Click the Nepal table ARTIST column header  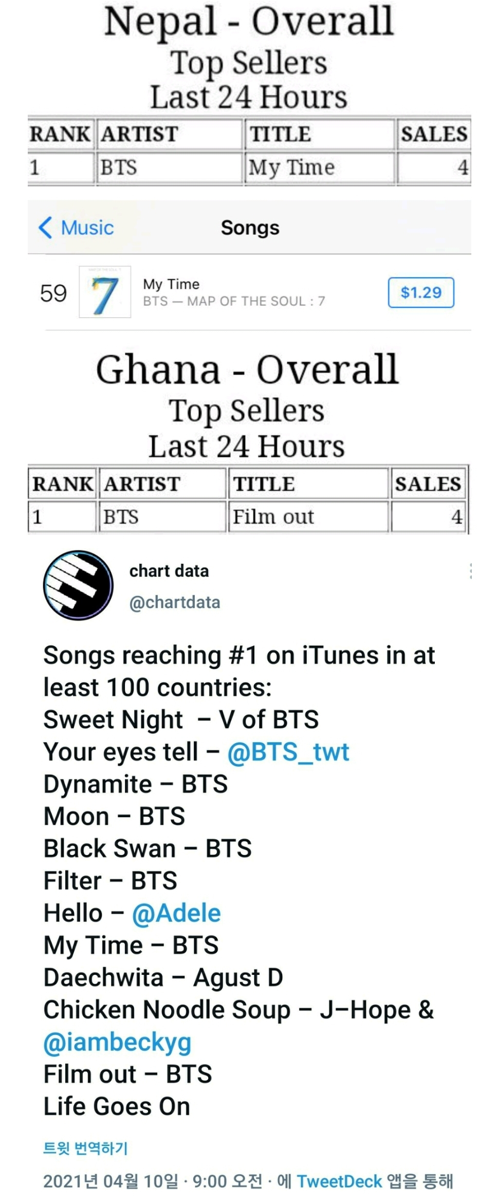click(139, 134)
